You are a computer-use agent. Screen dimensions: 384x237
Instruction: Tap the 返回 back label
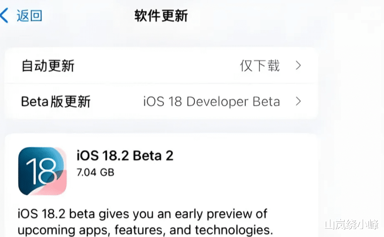point(29,16)
